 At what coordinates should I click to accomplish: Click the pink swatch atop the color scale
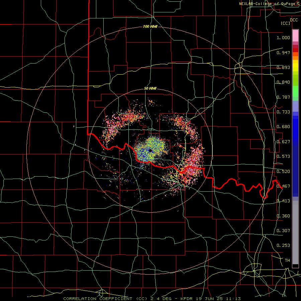295,35
